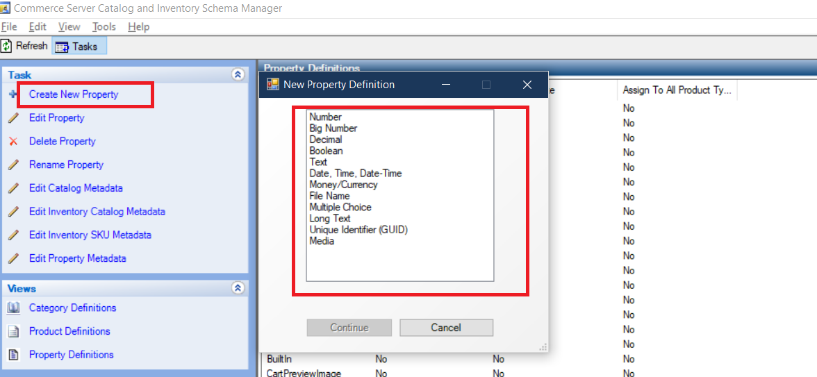Collapse the Views panel
The image size is (817, 377).
[238, 287]
